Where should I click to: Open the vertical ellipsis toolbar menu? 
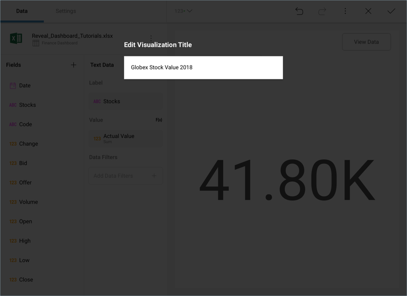(345, 11)
